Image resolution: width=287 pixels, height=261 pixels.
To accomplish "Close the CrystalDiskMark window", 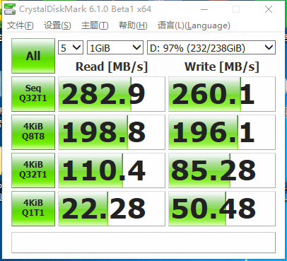I will [x=269, y=9].
